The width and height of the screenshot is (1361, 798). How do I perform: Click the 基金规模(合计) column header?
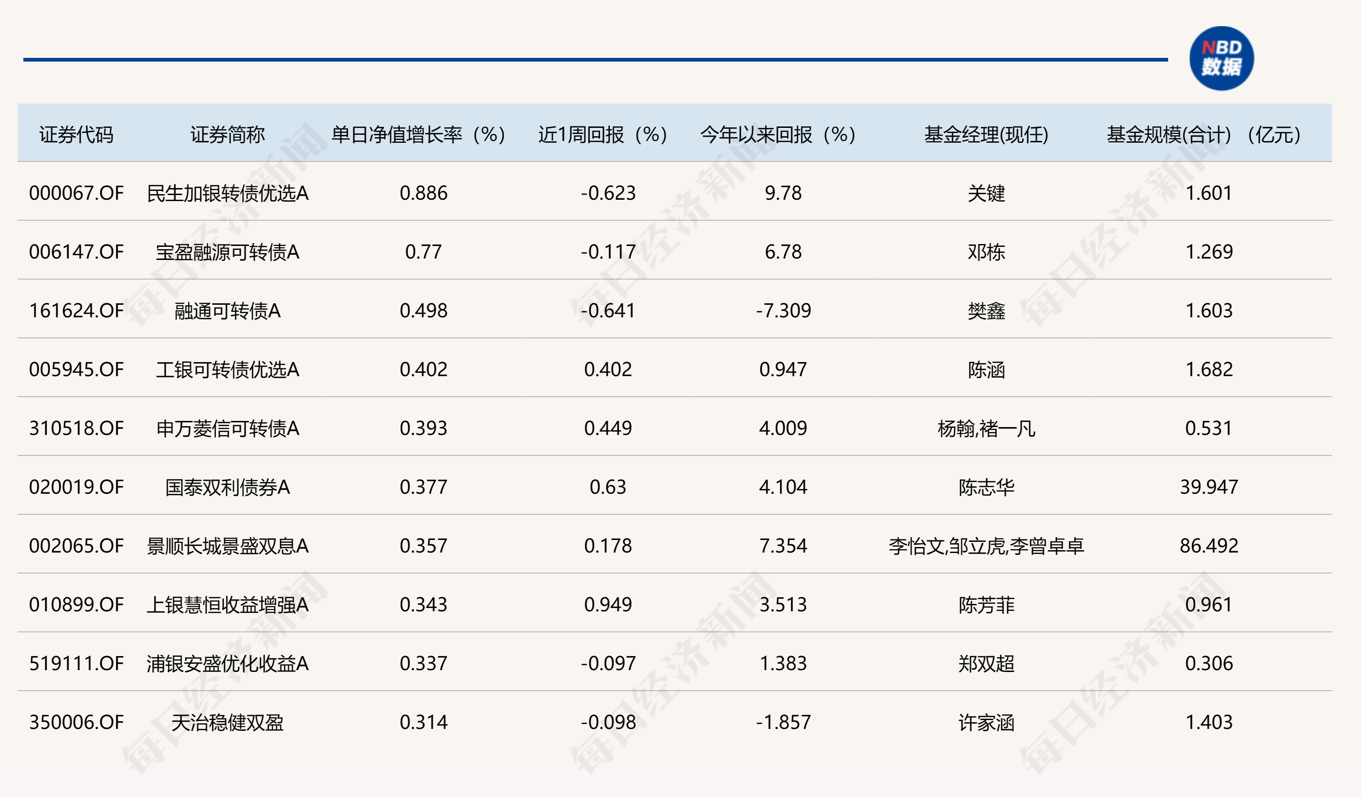[1204, 134]
